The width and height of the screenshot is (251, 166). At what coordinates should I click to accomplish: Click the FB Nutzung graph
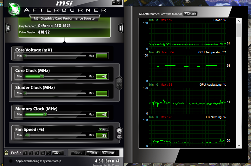[187, 133]
